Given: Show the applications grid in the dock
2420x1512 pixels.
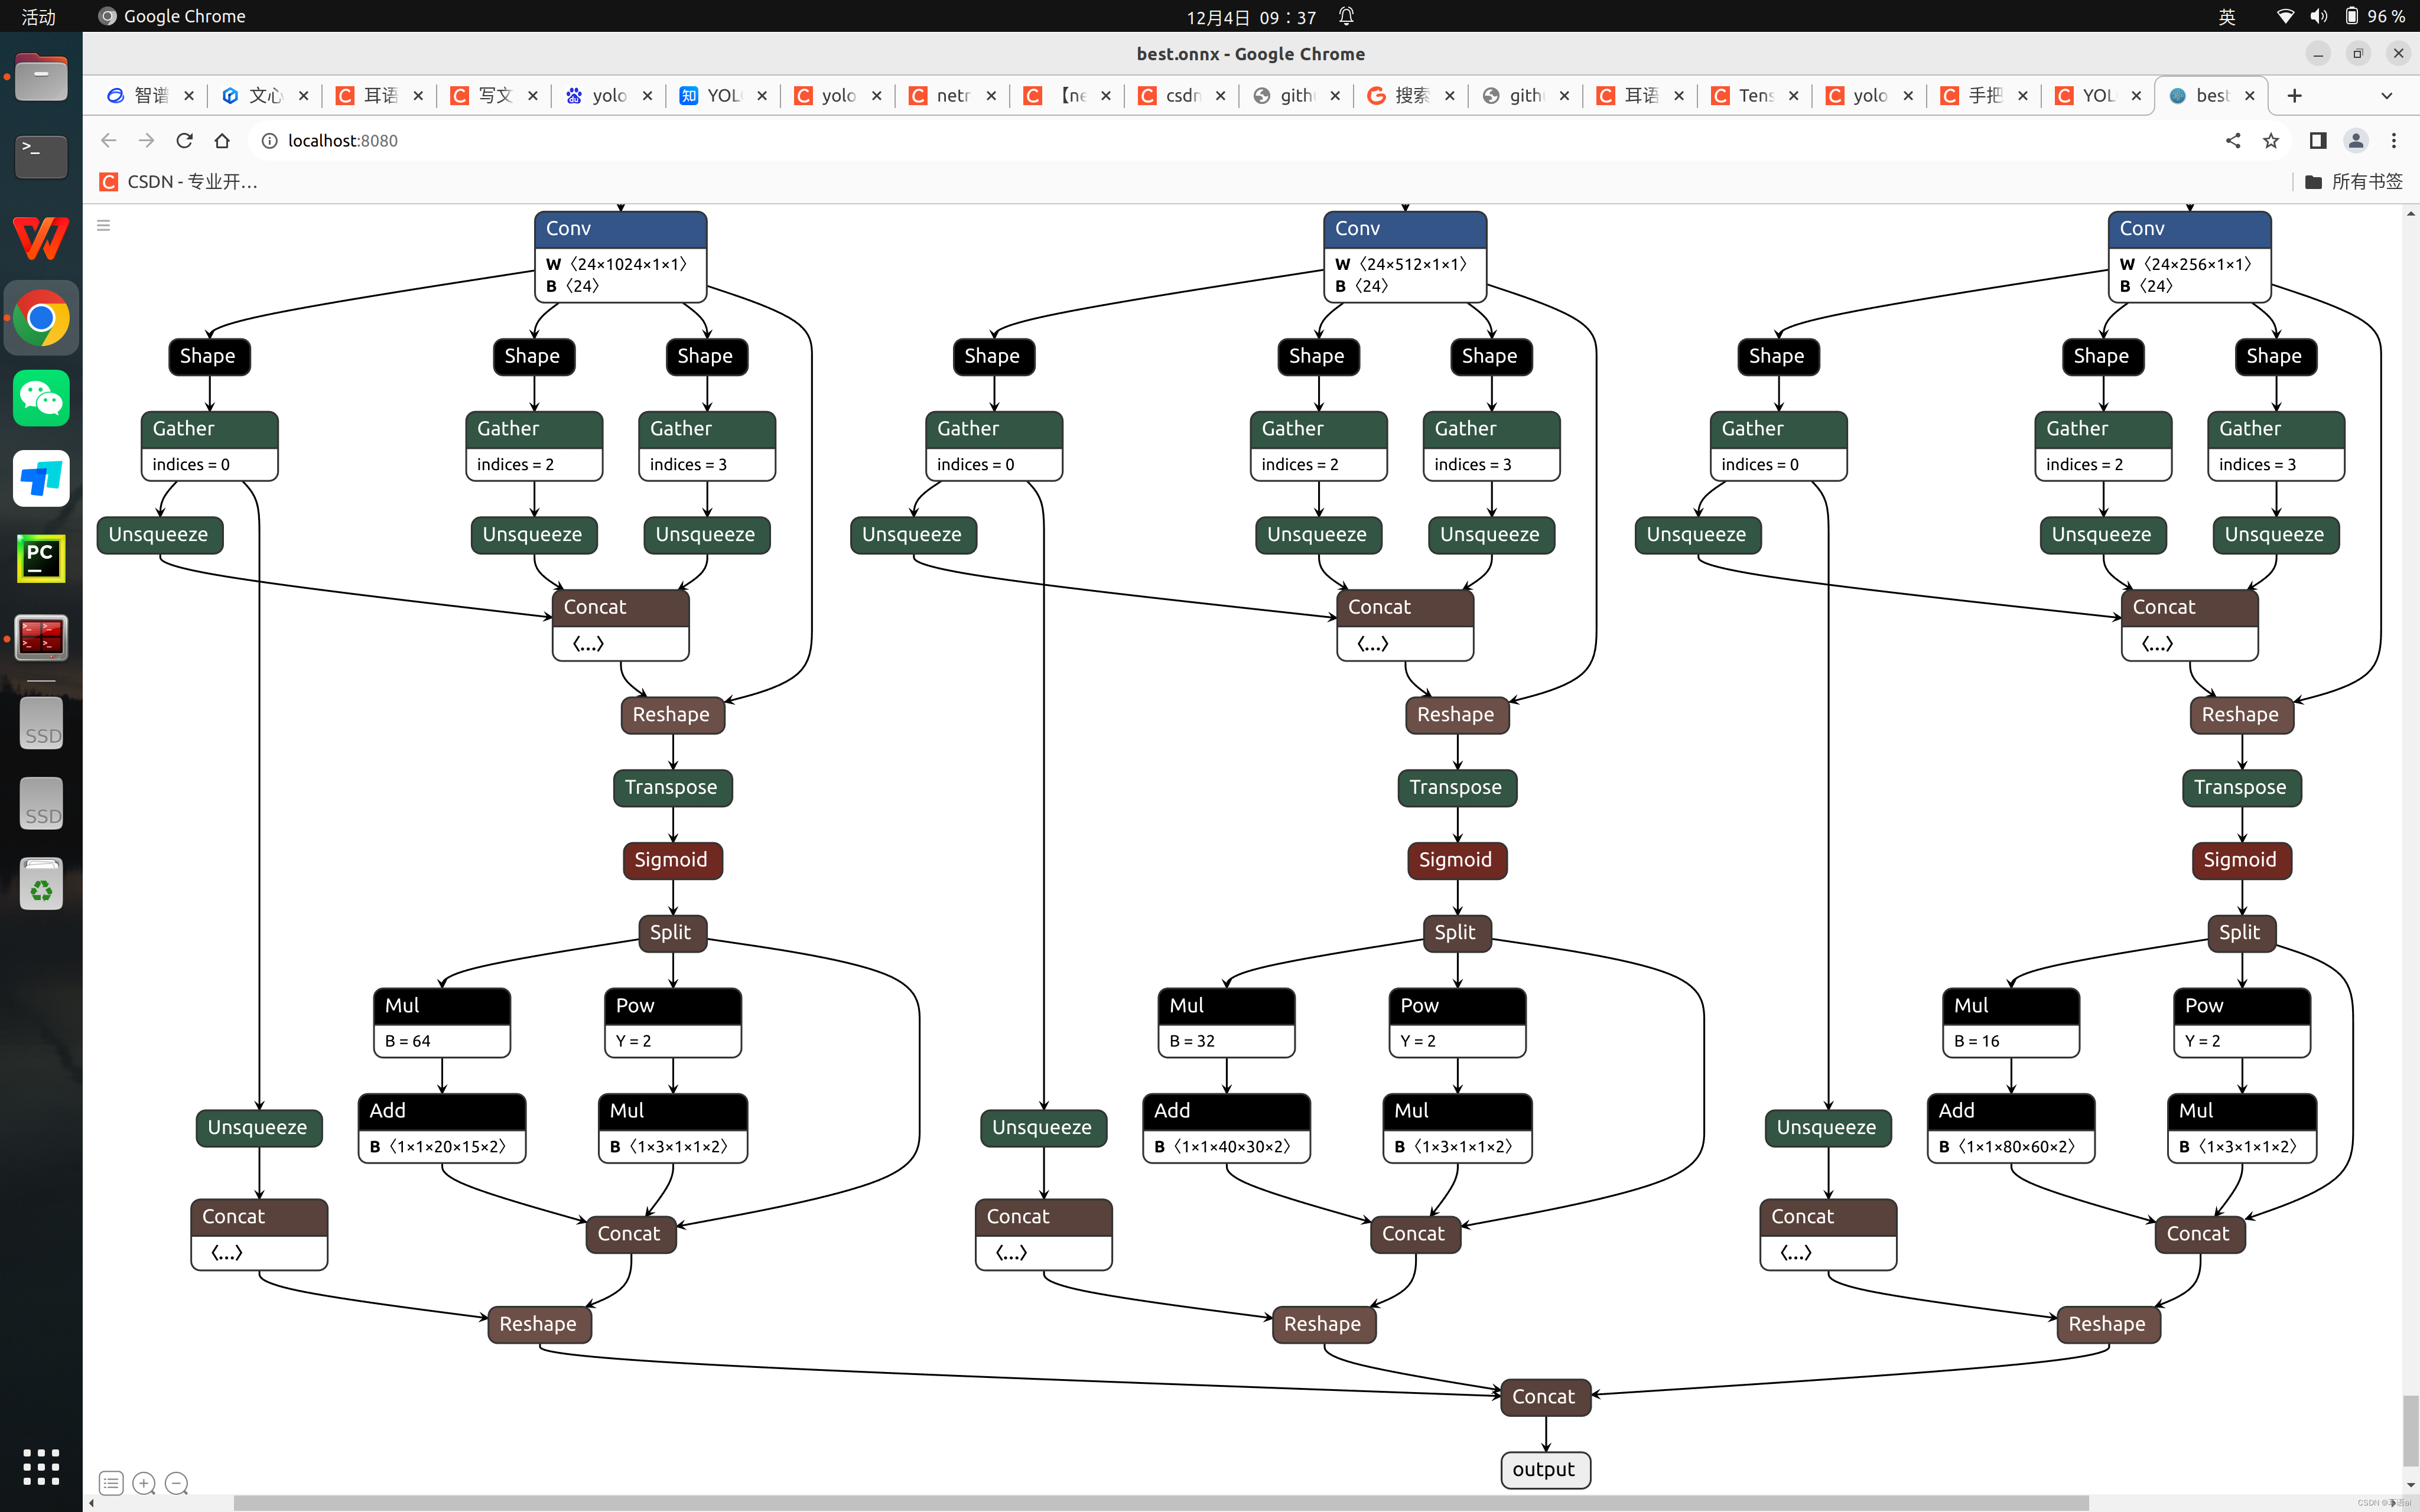Looking at the screenshot, I should (40, 1466).
